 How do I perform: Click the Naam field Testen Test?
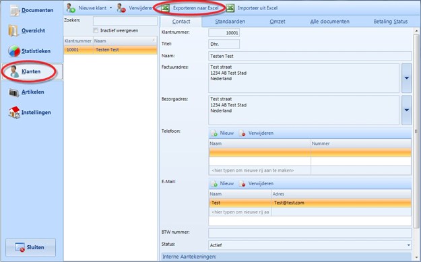[310, 56]
